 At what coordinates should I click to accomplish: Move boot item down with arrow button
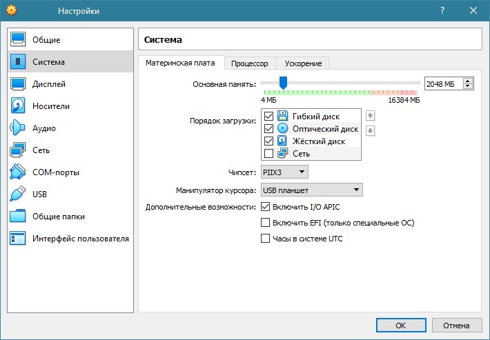[371, 131]
